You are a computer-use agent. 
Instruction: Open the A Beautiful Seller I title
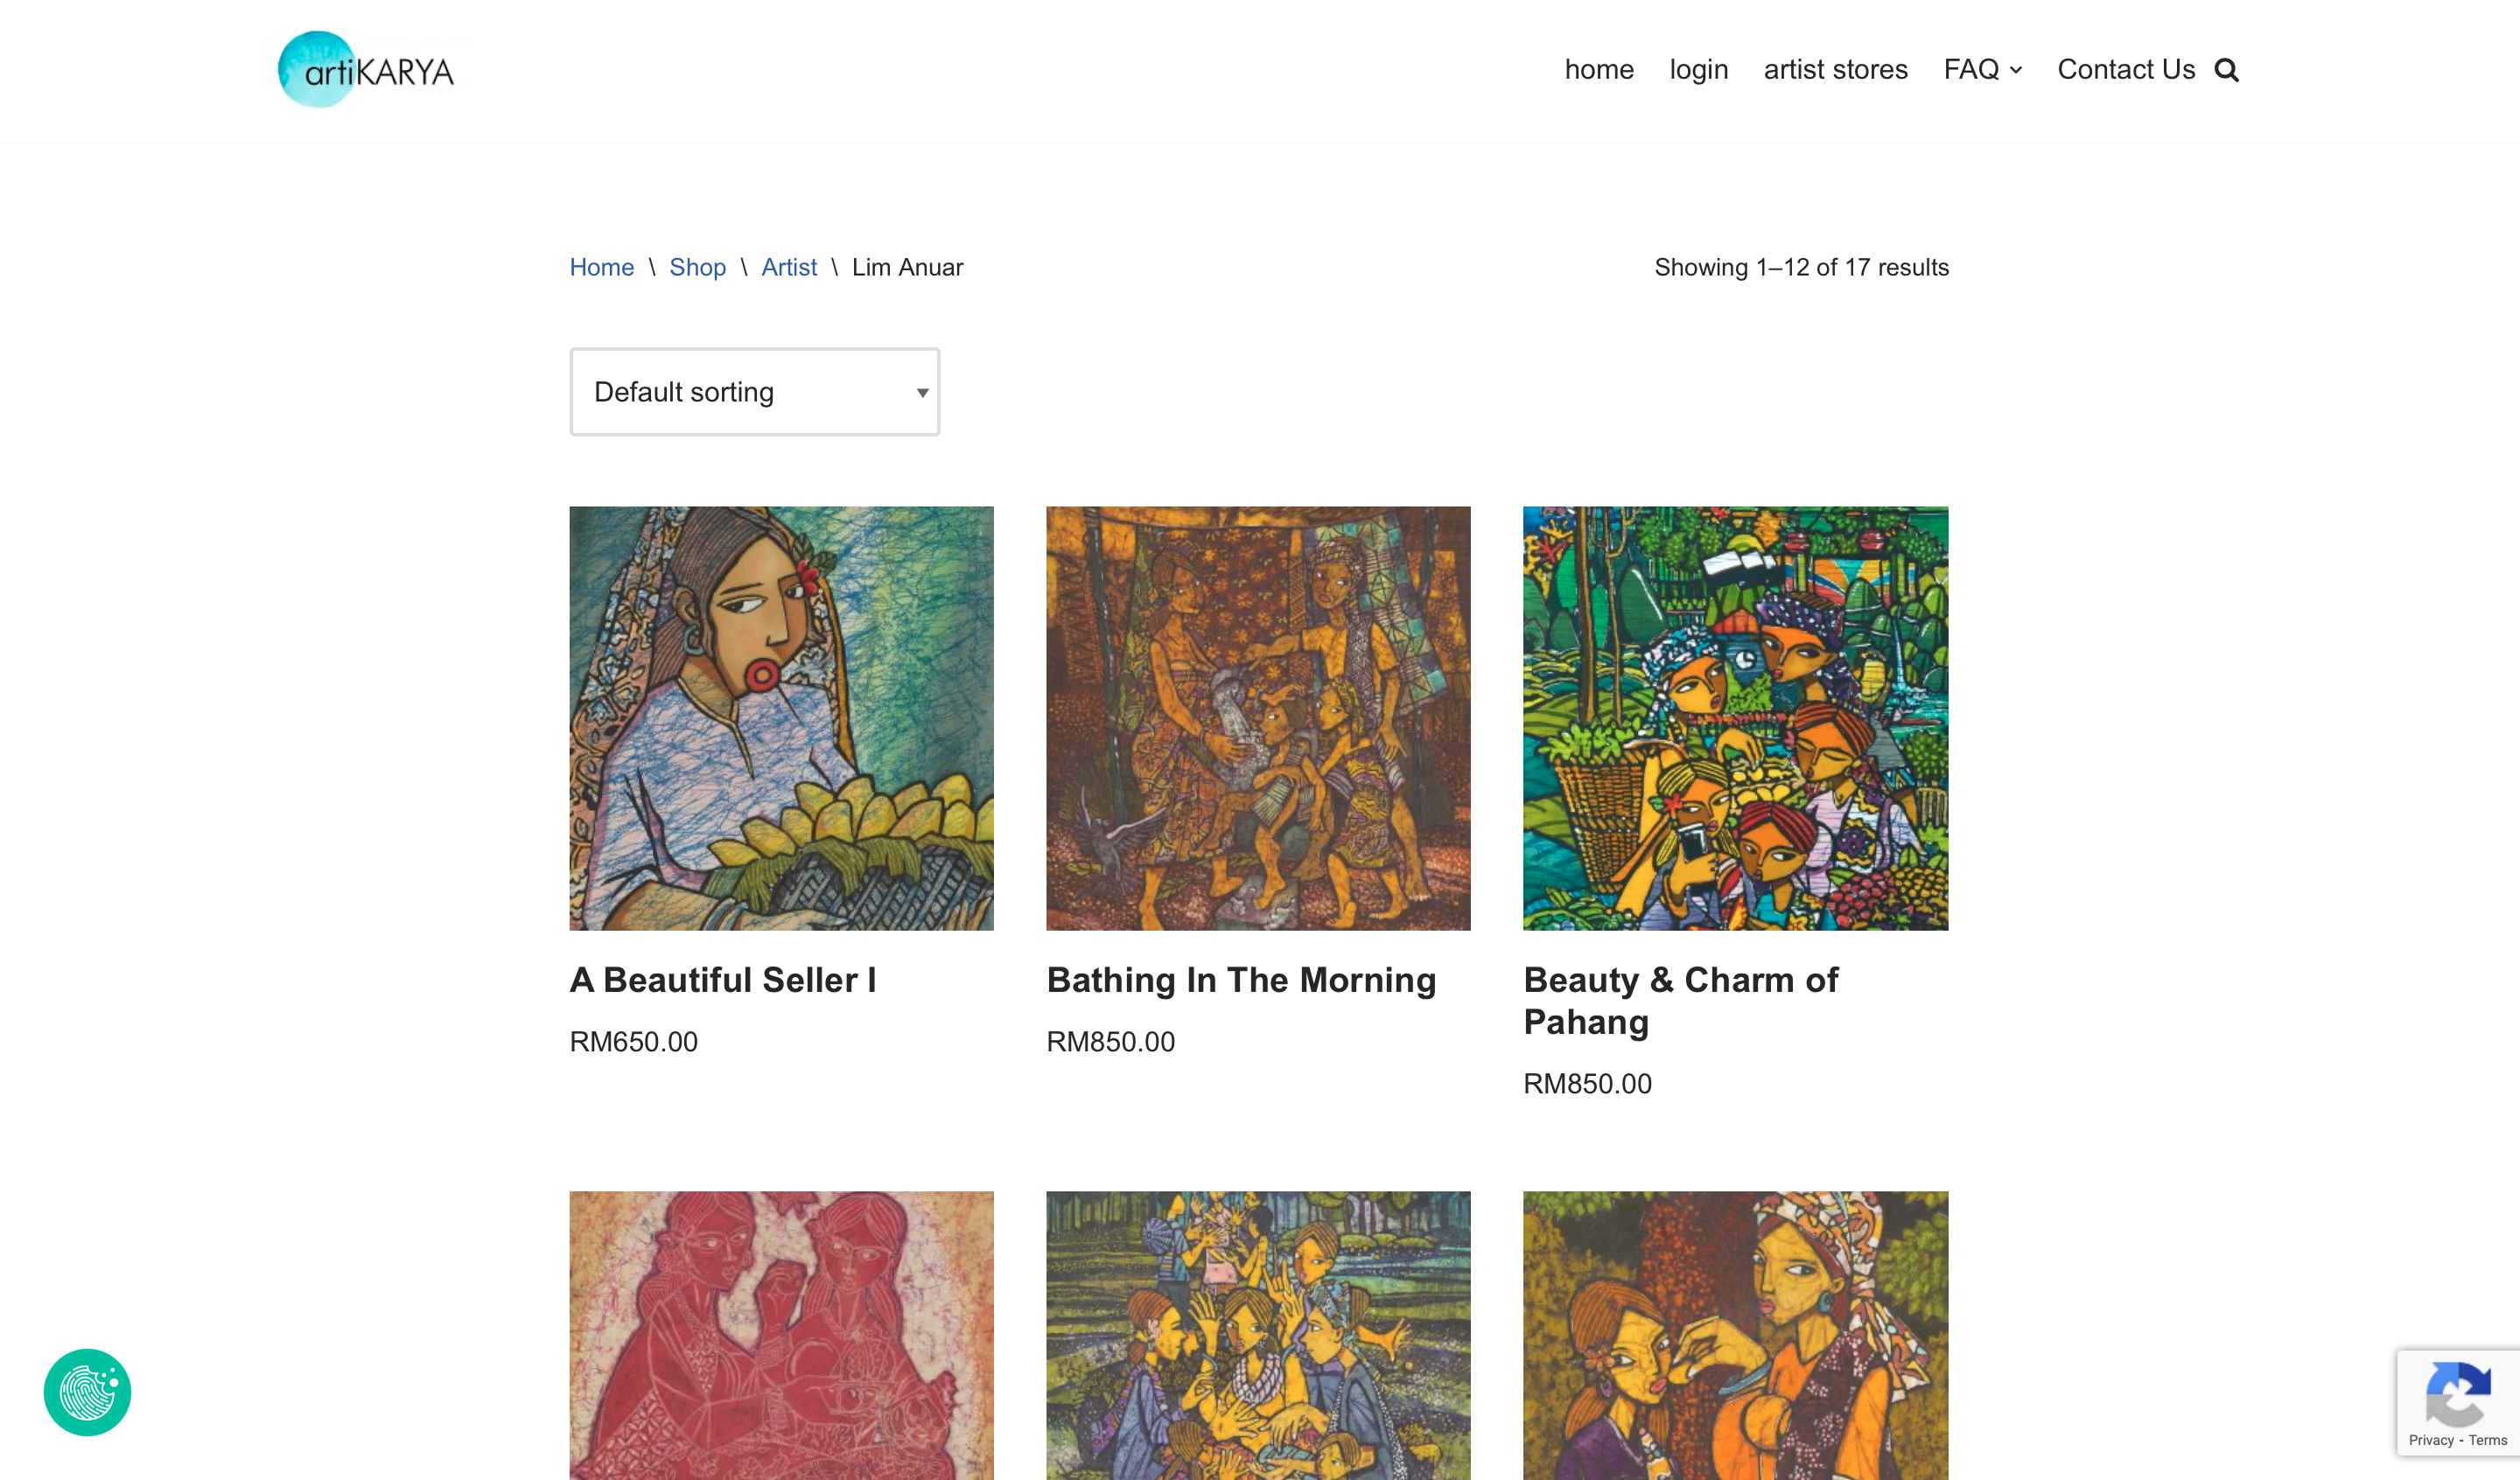tap(723, 980)
